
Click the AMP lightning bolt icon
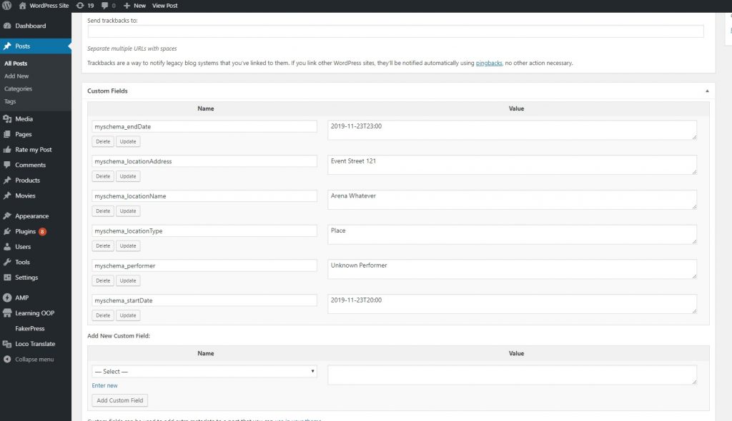pyautogui.click(x=7, y=298)
